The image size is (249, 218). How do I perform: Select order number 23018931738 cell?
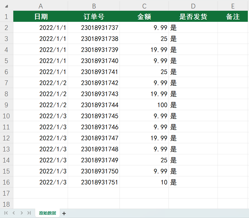tap(94, 39)
